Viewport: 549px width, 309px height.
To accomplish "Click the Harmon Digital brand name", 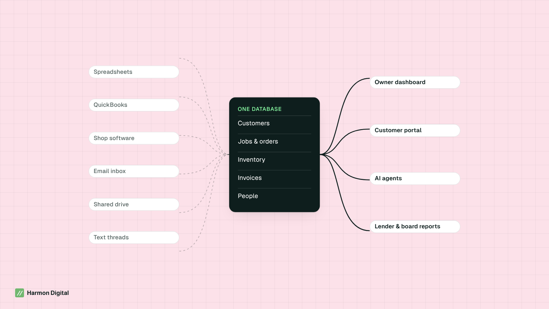I will click(x=48, y=293).
